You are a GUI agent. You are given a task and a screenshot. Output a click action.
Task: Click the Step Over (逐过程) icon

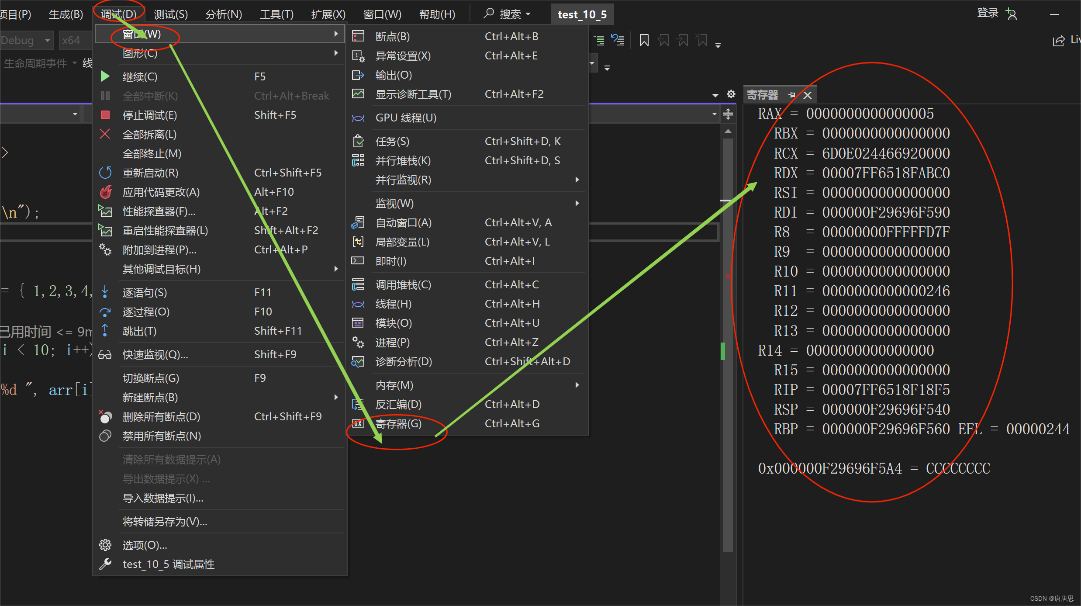click(x=105, y=312)
